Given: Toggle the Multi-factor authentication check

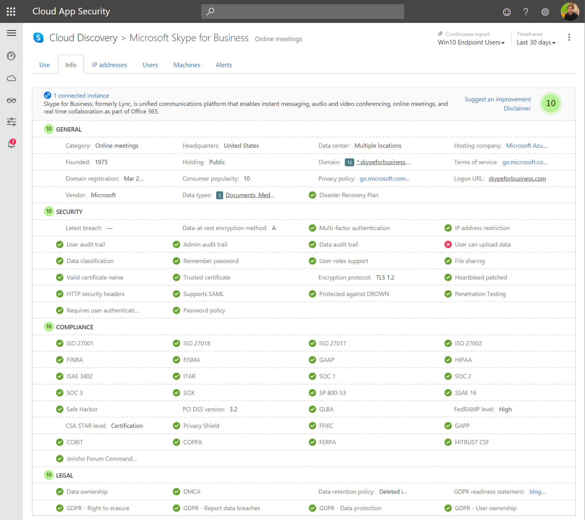Looking at the screenshot, I should click(312, 228).
